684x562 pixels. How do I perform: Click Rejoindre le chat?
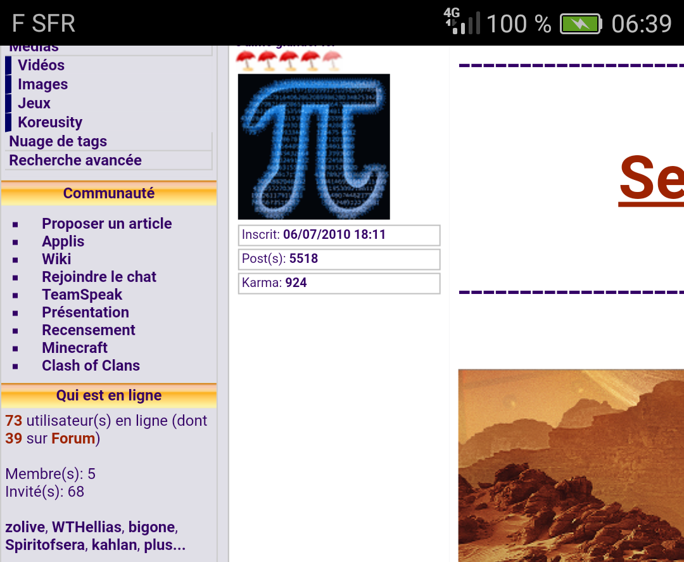[99, 277]
